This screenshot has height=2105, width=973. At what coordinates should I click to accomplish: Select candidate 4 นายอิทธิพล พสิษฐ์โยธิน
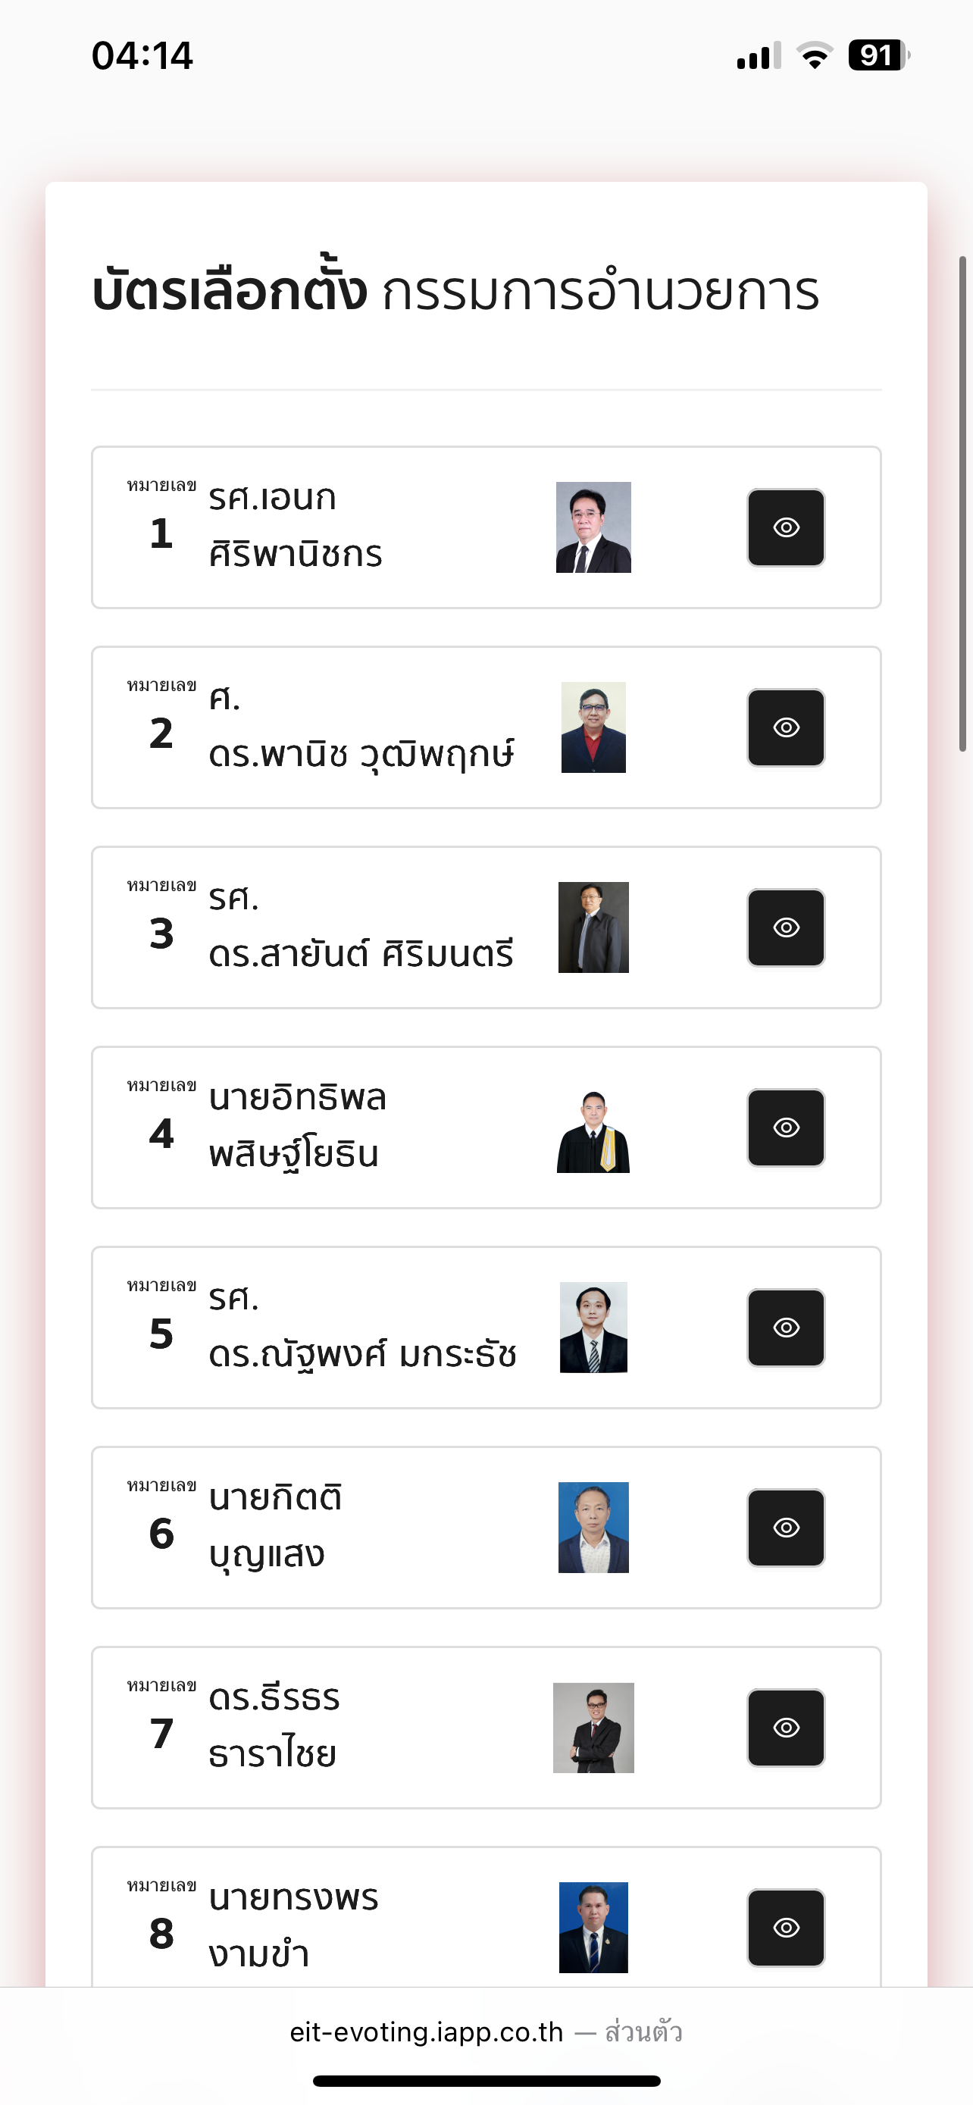point(486,1128)
